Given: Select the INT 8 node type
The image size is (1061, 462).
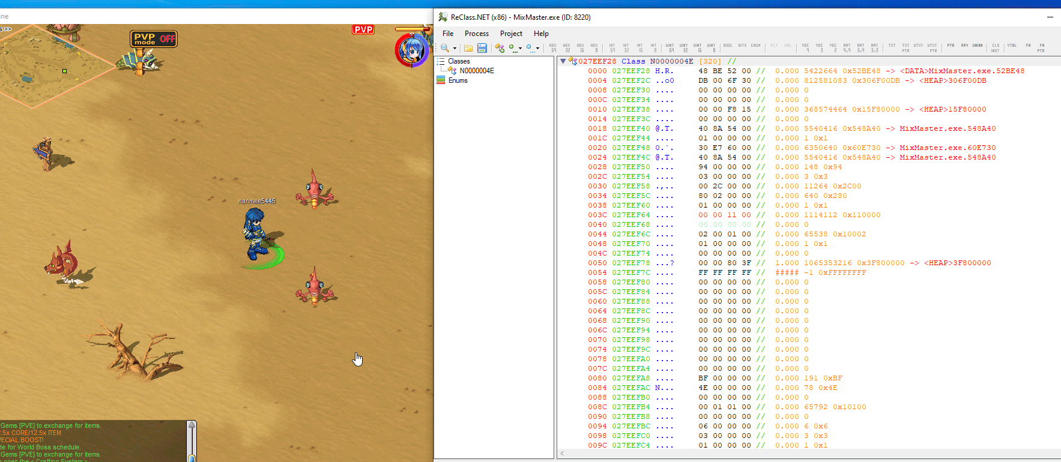Looking at the screenshot, I should 654,48.
